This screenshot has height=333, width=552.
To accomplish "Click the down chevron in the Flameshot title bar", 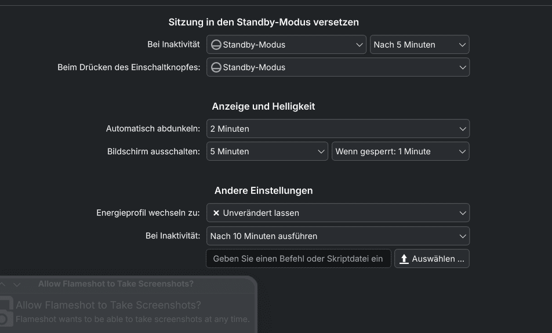I will point(17,284).
